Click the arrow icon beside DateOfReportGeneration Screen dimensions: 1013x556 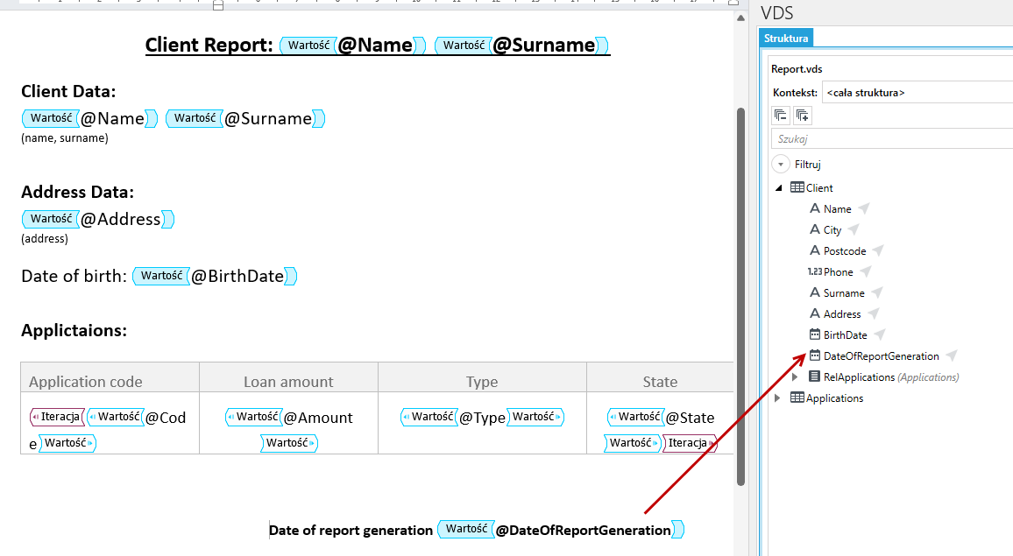point(951,355)
